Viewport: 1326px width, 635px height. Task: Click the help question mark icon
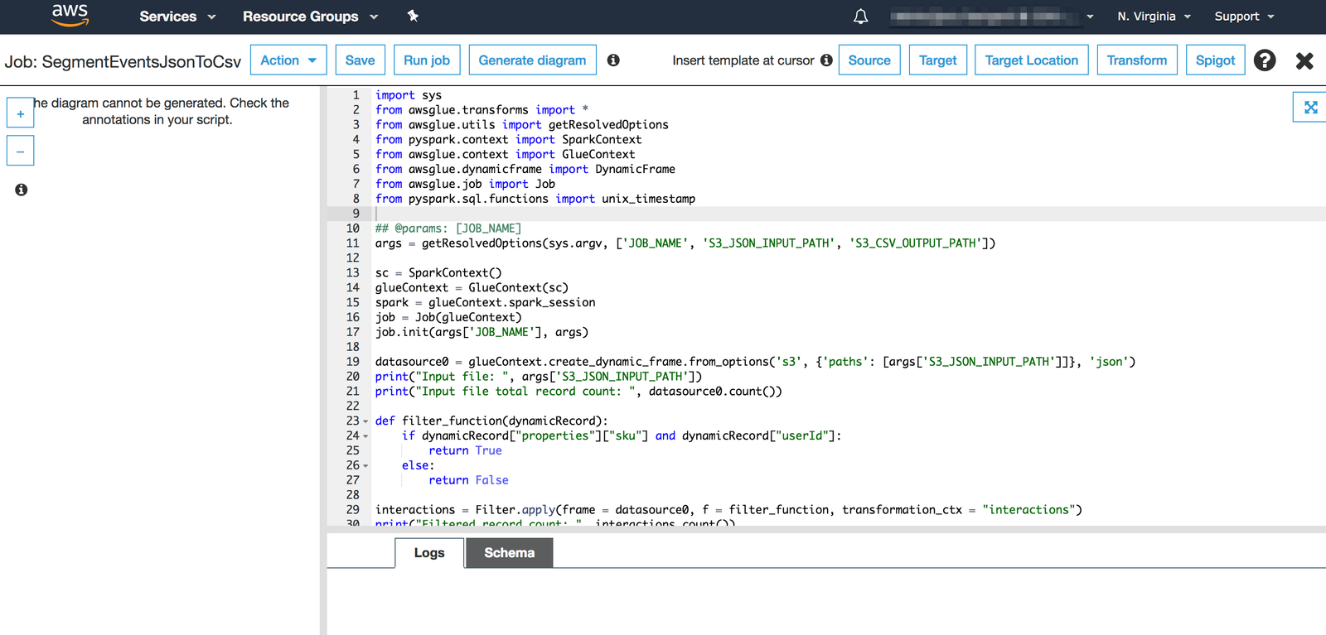1264,60
